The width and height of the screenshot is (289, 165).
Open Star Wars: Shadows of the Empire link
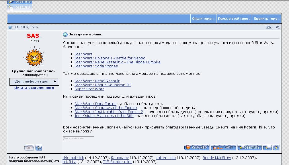click(106, 108)
